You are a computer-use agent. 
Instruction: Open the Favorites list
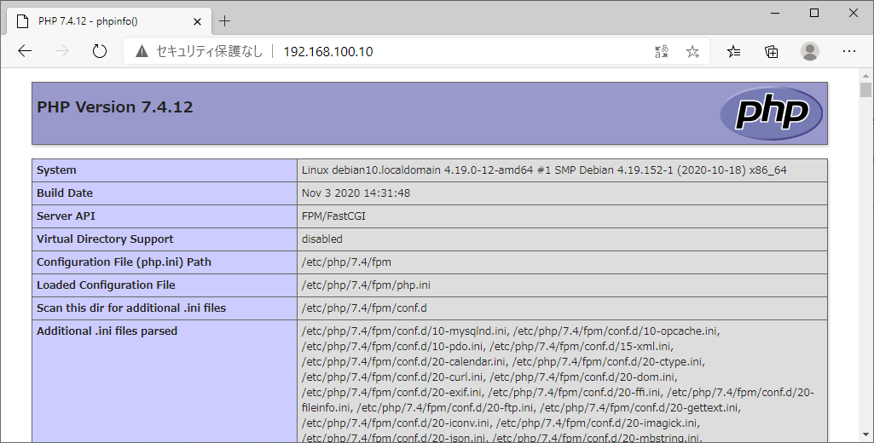(733, 52)
